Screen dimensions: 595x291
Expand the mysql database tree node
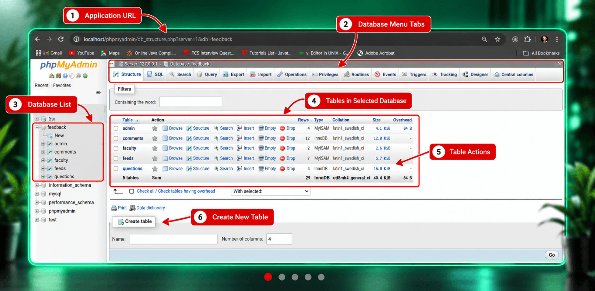37,194
